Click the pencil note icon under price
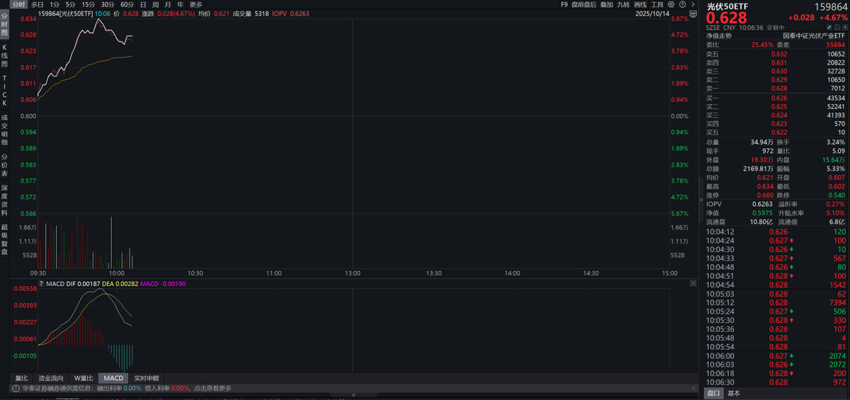Viewport: 850px width, 400px height. (829, 27)
